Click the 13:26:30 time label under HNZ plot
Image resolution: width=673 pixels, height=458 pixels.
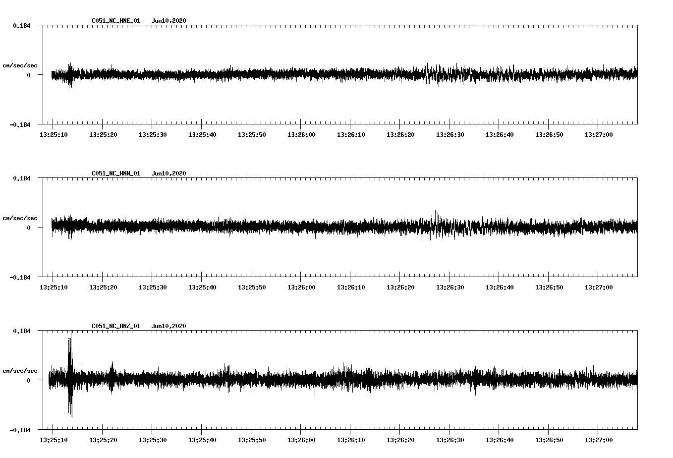[x=449, y=440]
